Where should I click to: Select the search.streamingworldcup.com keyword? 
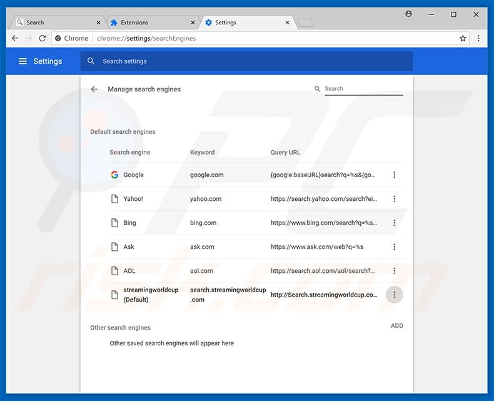pos(228,295)
